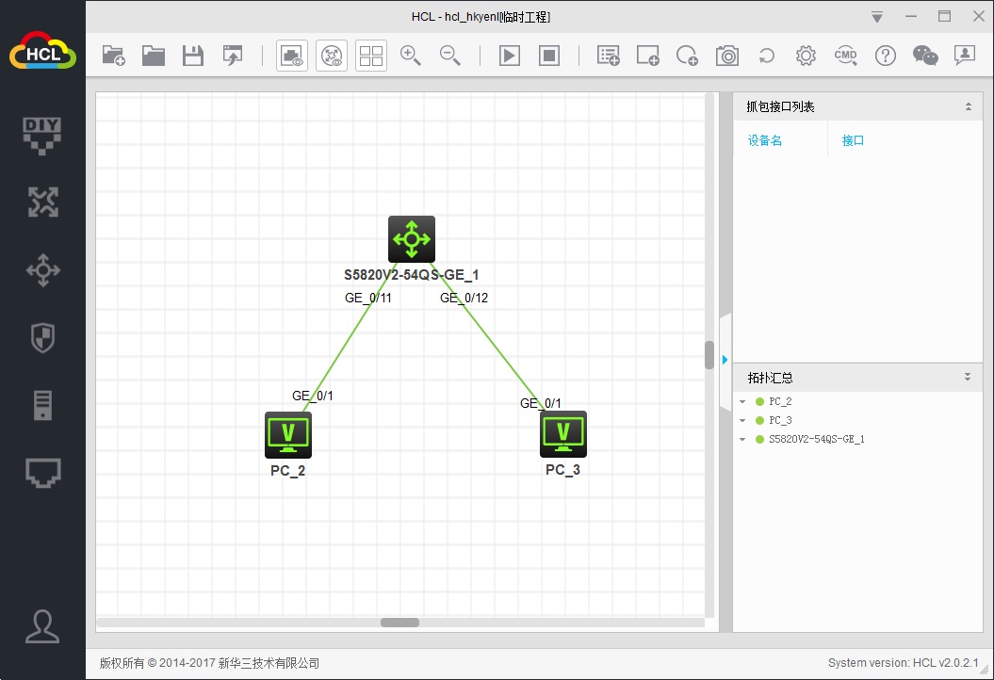Collapse the 抓包接口列表 panel
This screenshot has width=994, height=680.
click(968, 106)
